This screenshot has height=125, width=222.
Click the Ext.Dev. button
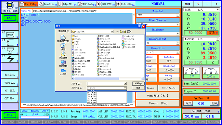point(10,75)
